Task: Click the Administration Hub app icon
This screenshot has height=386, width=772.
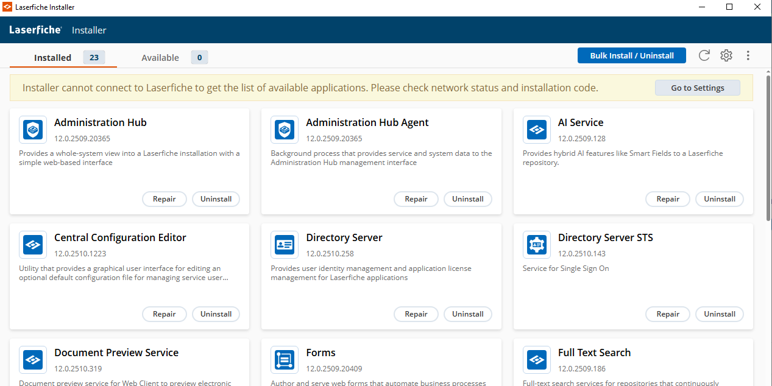Action: (x=32, y=130)
